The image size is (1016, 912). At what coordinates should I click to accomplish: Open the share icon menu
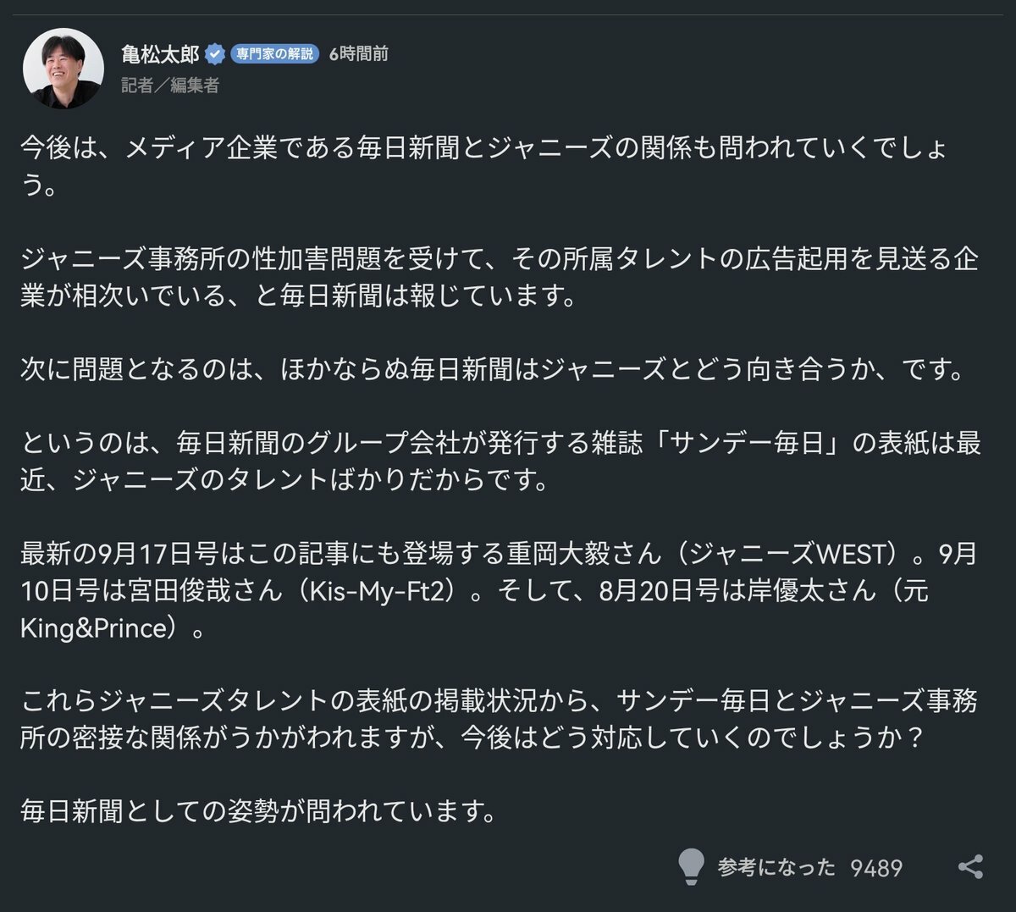pos(970,867)
